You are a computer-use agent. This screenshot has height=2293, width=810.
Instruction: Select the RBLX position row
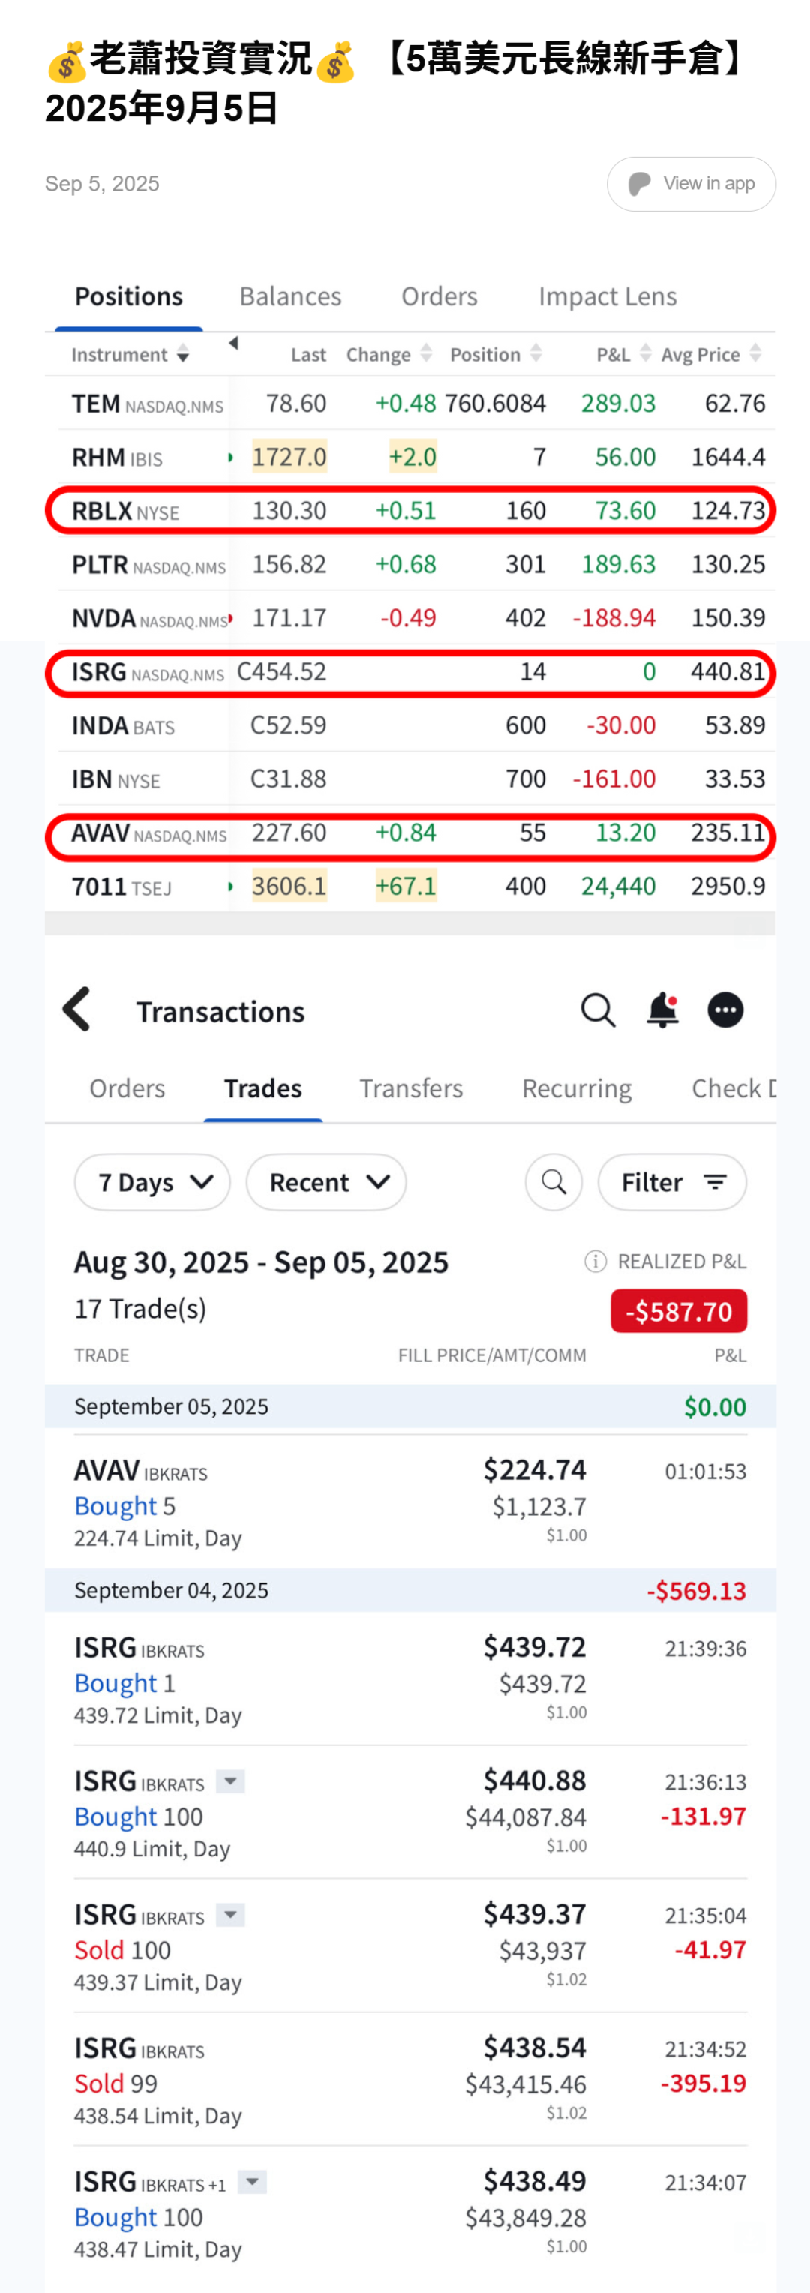(x=410, y=511)
